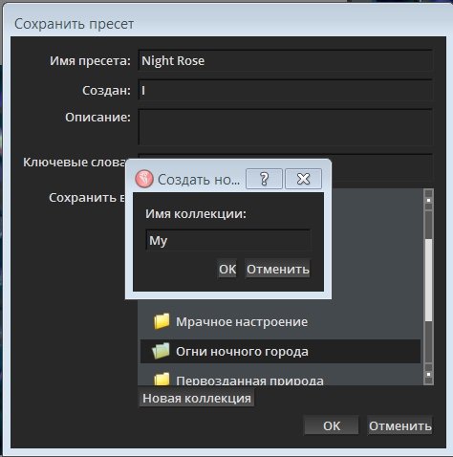The width and height of the screenshot is (453, 457).
Task: Confirm saving preset with bottom OK button
Action: click(332, 425)
